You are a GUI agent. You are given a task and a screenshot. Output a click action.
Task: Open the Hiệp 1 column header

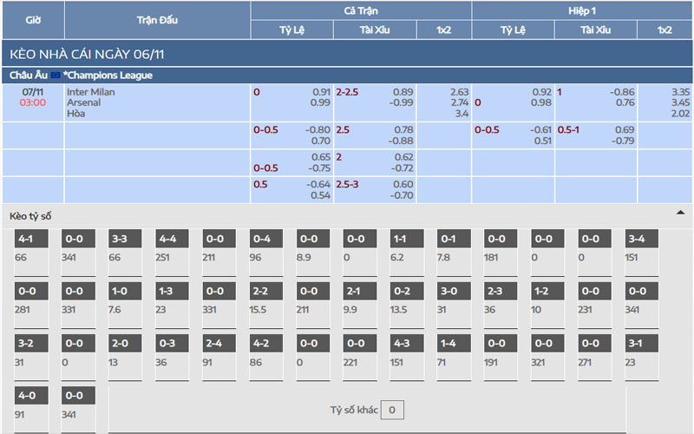pos(582,10)
